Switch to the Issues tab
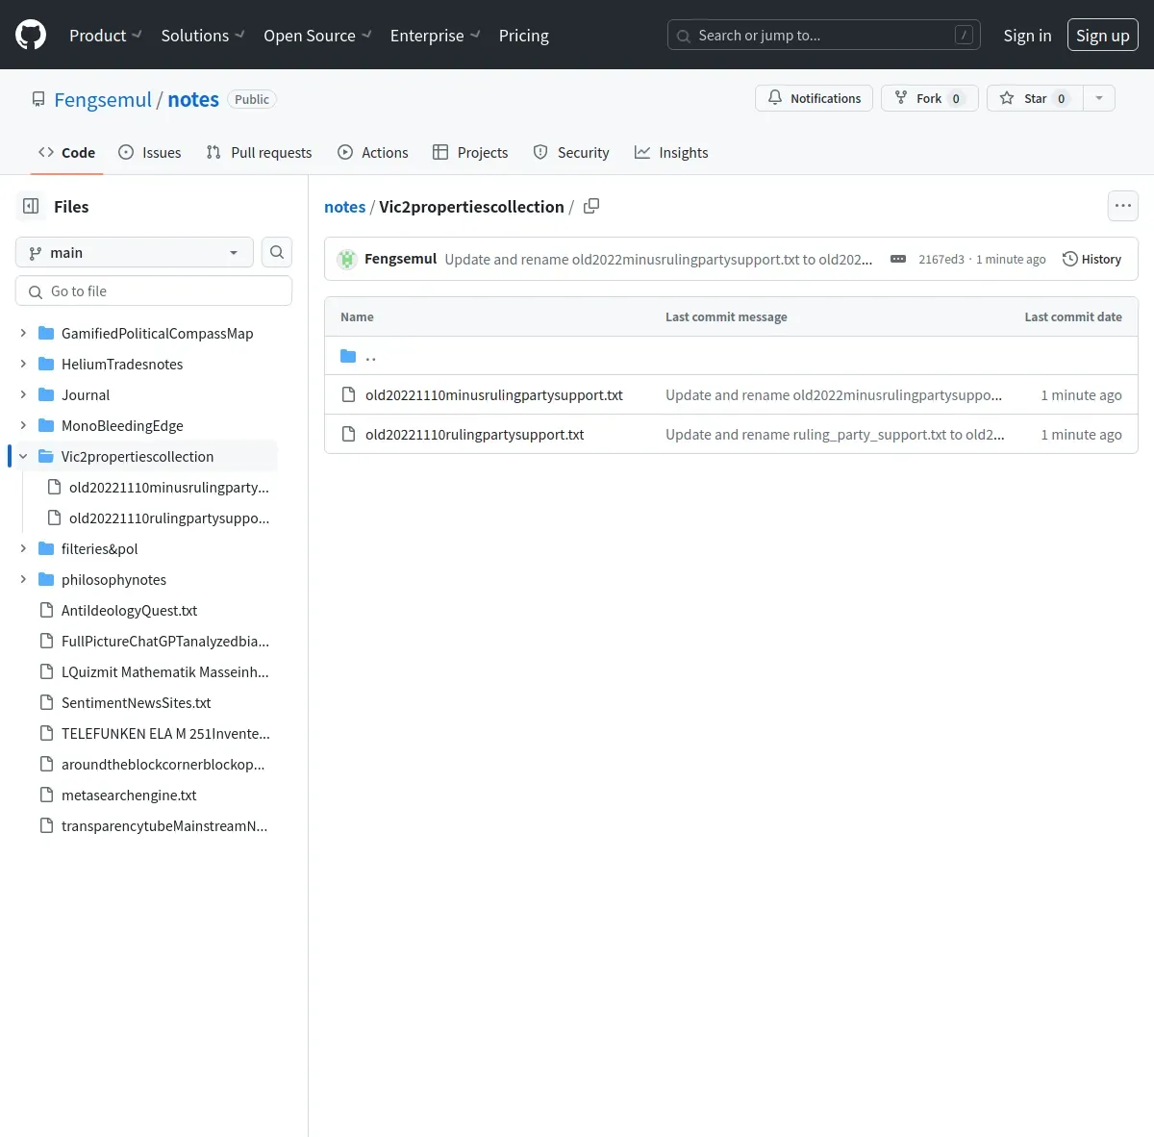Screen dimensions: 1154x1137 (x=150, y=152)
